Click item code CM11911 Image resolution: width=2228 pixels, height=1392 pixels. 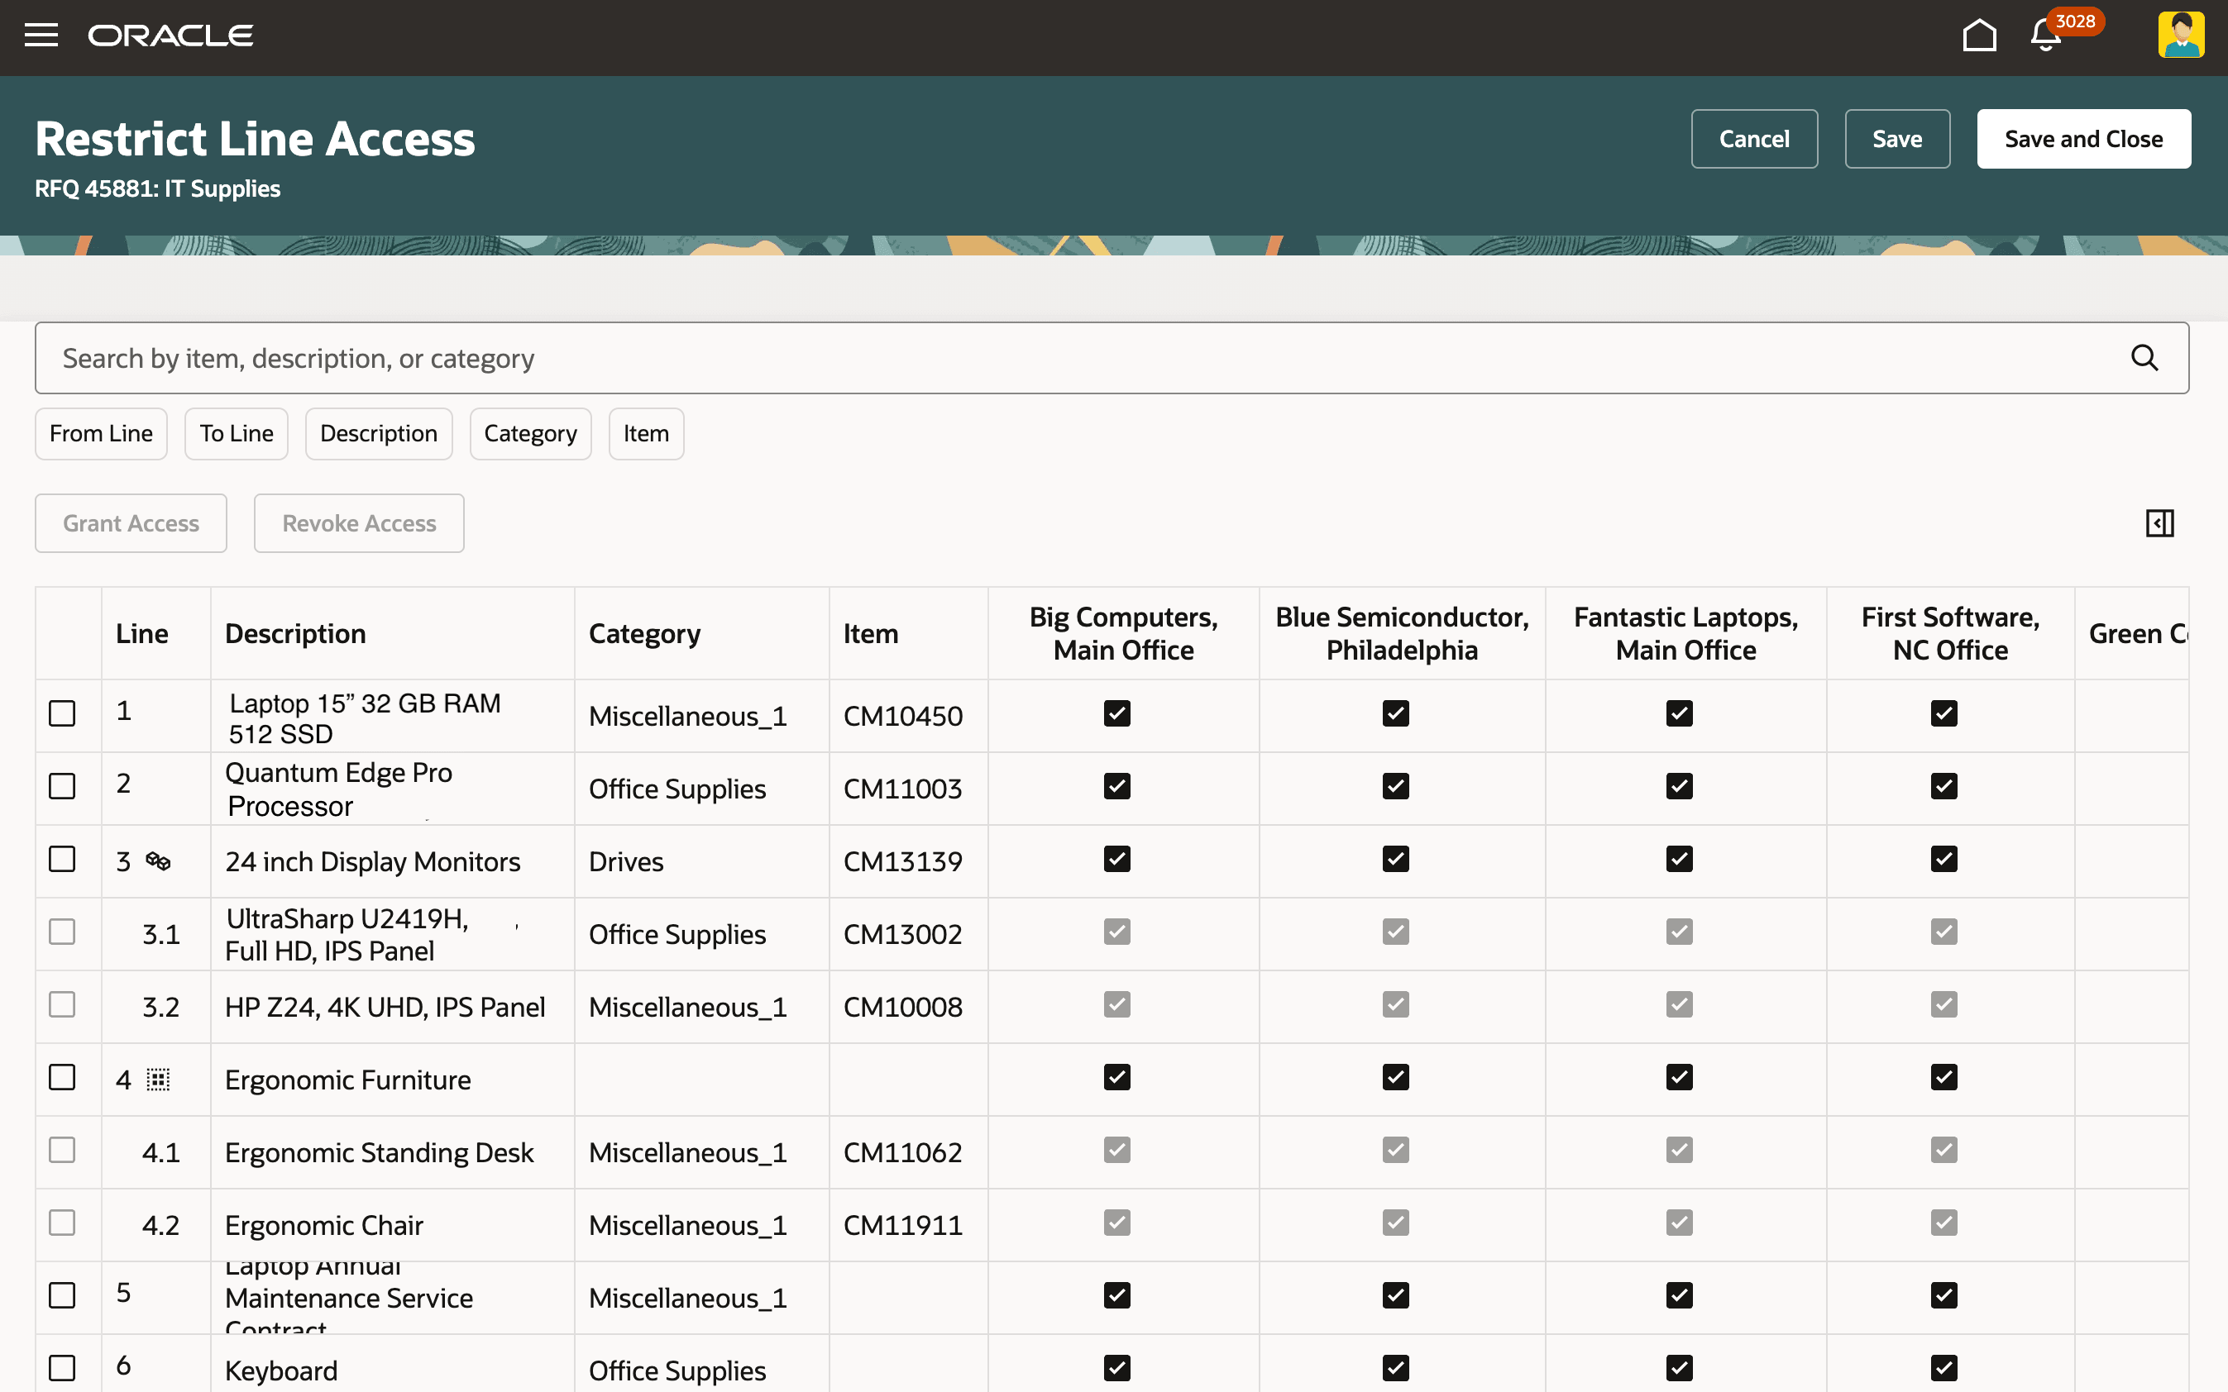point(902,1225)
